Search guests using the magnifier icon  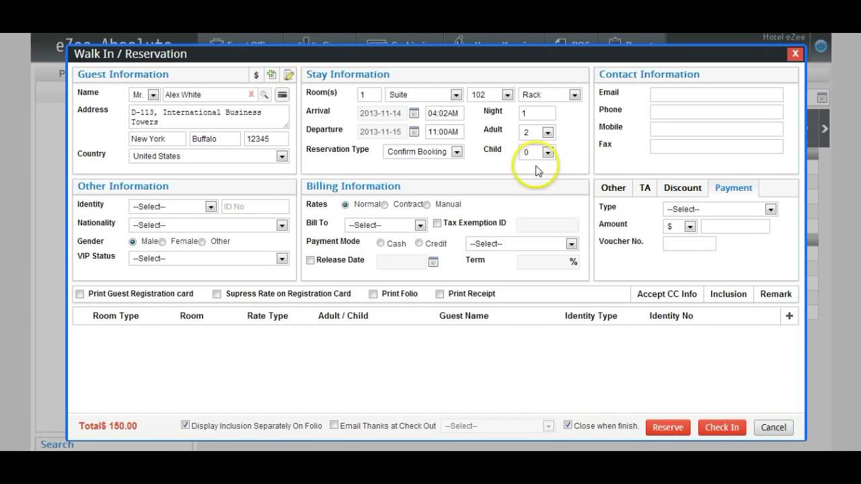click(264, 95)
